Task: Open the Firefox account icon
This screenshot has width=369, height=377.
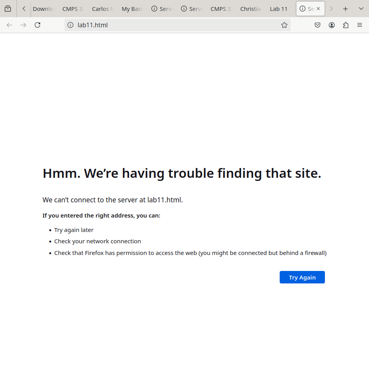Action: point(332,25)
